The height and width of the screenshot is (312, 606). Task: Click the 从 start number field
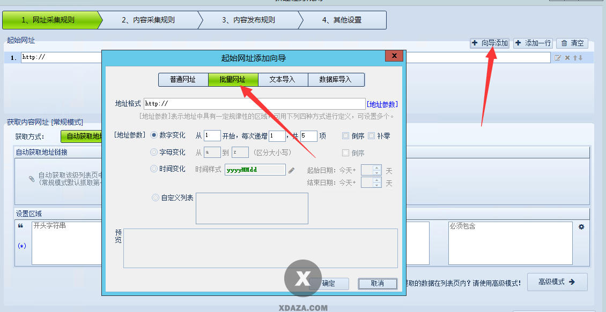coord(212,136)
